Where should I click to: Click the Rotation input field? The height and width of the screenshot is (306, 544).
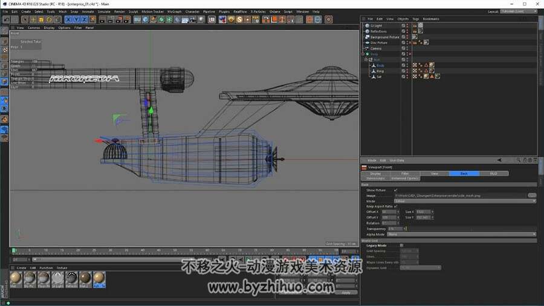click(389, 223)
